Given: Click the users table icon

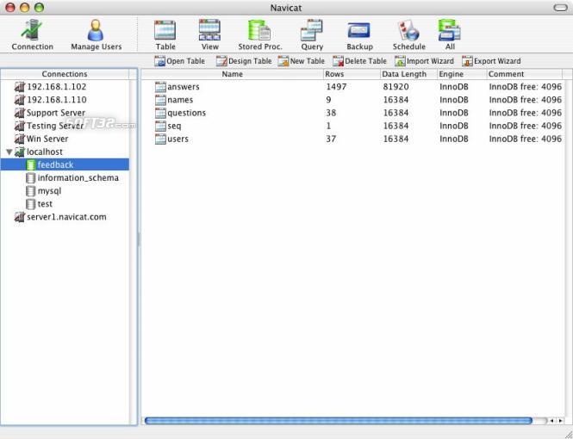Looking at the screenshot, I should click(160, 139).
